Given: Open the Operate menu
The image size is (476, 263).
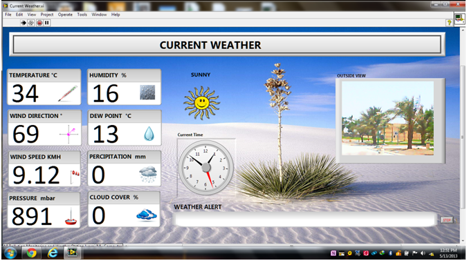Looking at the screenshot, I should (65, 14).
